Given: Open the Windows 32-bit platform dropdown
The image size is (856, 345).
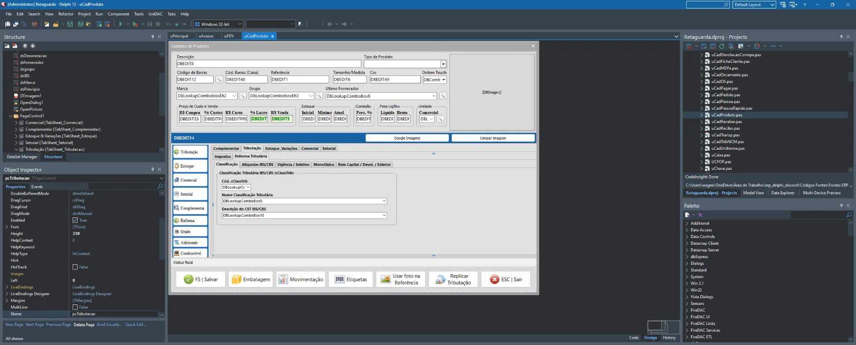Looking at the screenshot, I should [239, 24].
